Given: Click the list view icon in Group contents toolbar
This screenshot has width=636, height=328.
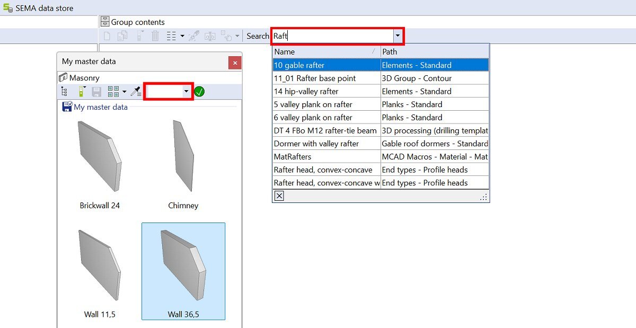Looking at the screenshot, I should [171, 36].
